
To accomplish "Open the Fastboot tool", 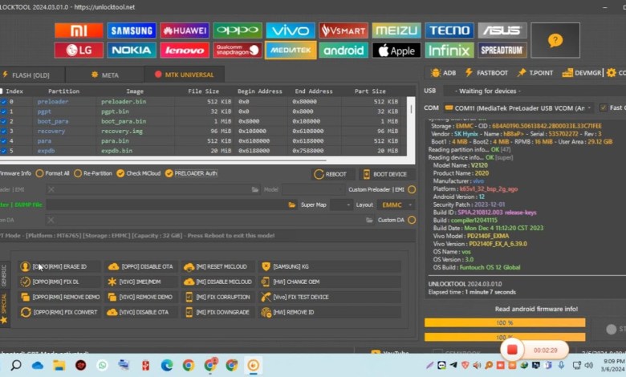I will point(486,73).
